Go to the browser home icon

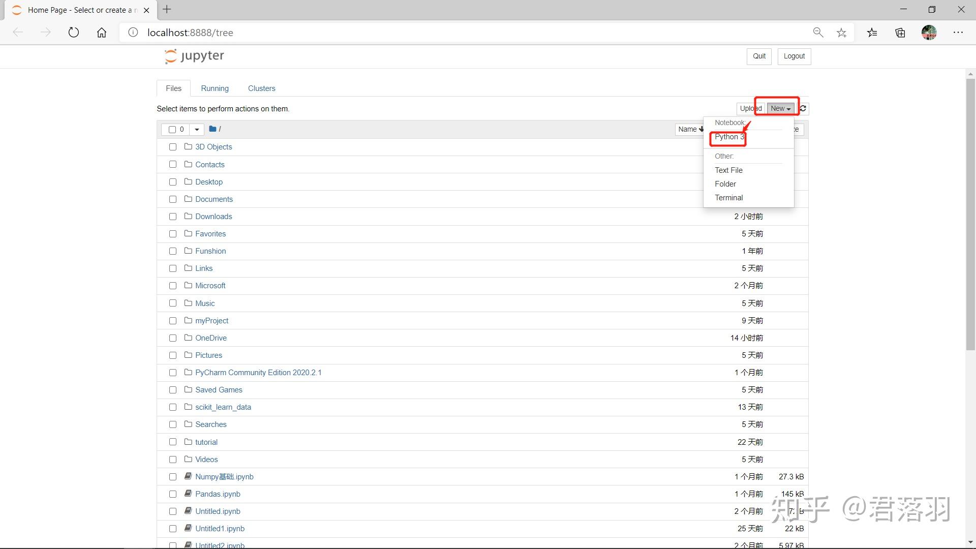pyautogui.click(x=102, y=33)
